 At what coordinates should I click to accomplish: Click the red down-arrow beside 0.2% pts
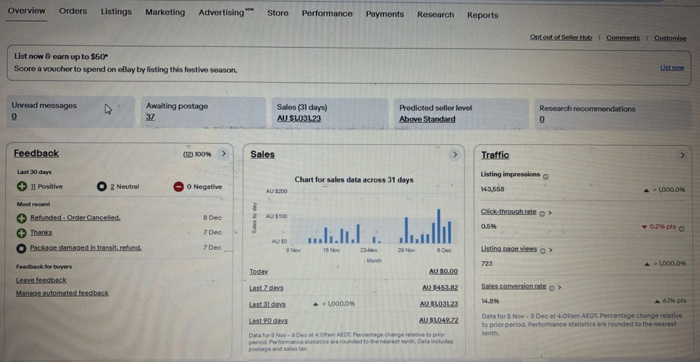645,227
